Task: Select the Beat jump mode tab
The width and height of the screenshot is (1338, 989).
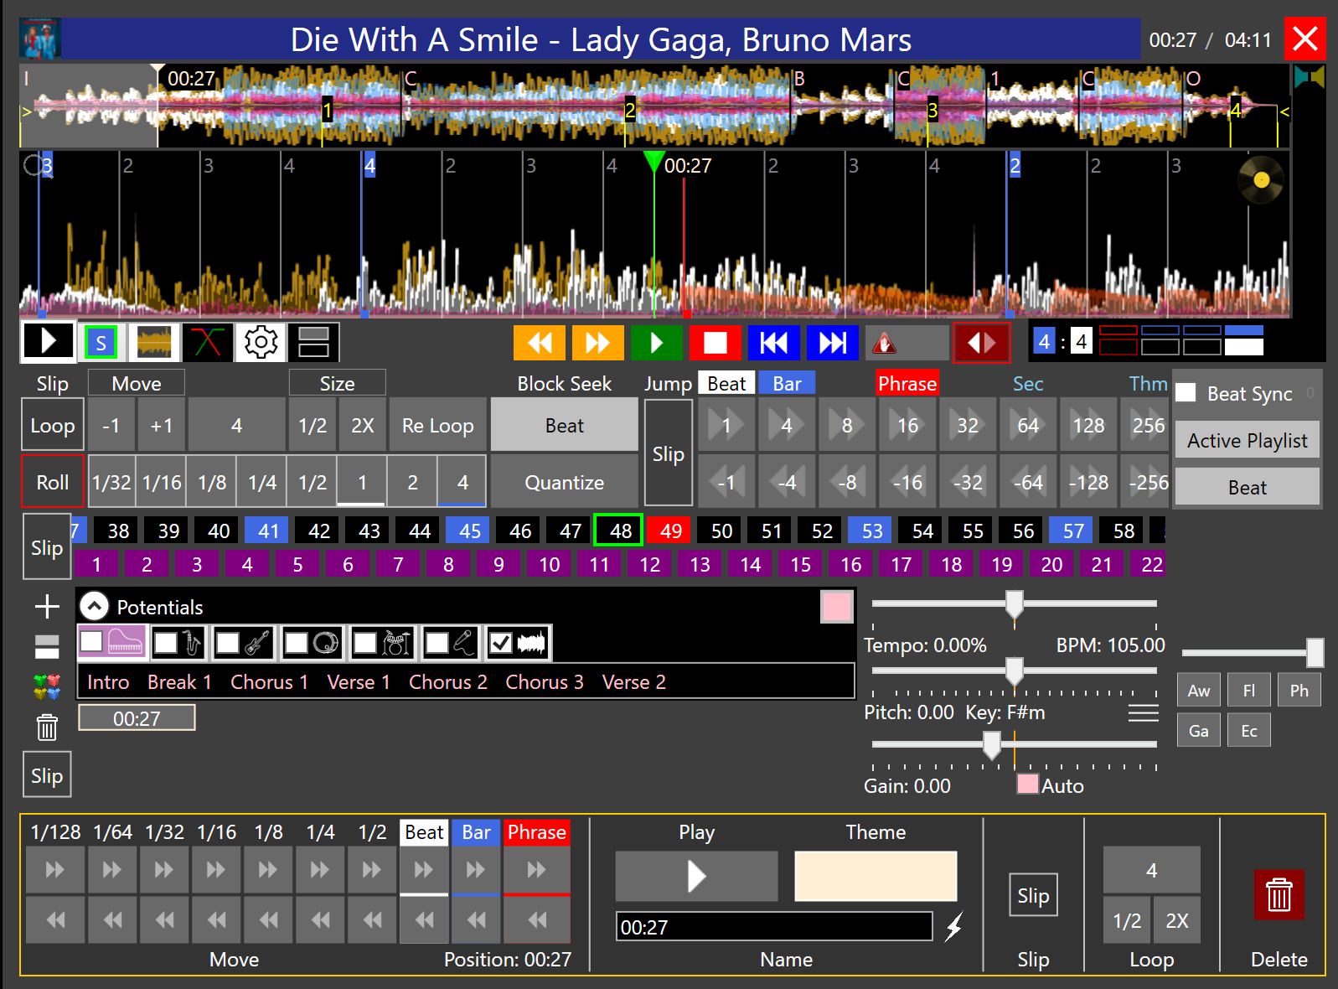Action: 726,383
